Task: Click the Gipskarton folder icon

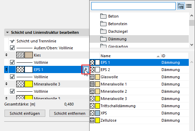Action: (x=103, y=46)
